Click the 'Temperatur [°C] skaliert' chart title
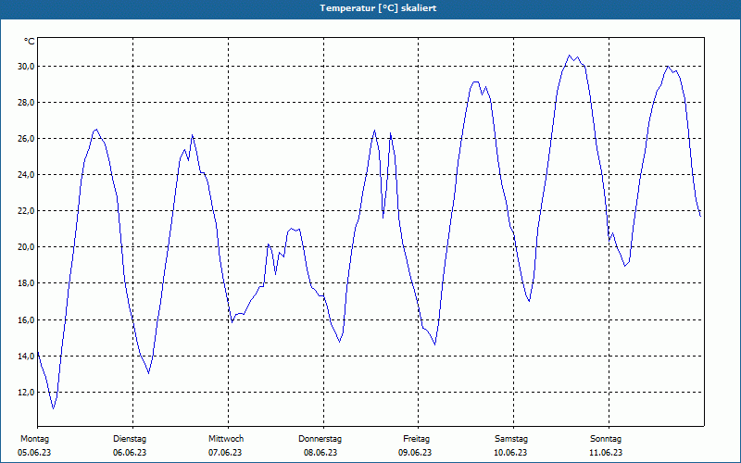This screenshot has height=463, width=741. [378, 8]
